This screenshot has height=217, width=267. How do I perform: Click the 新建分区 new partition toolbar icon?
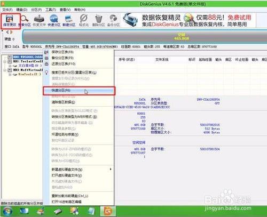[69, 21]
